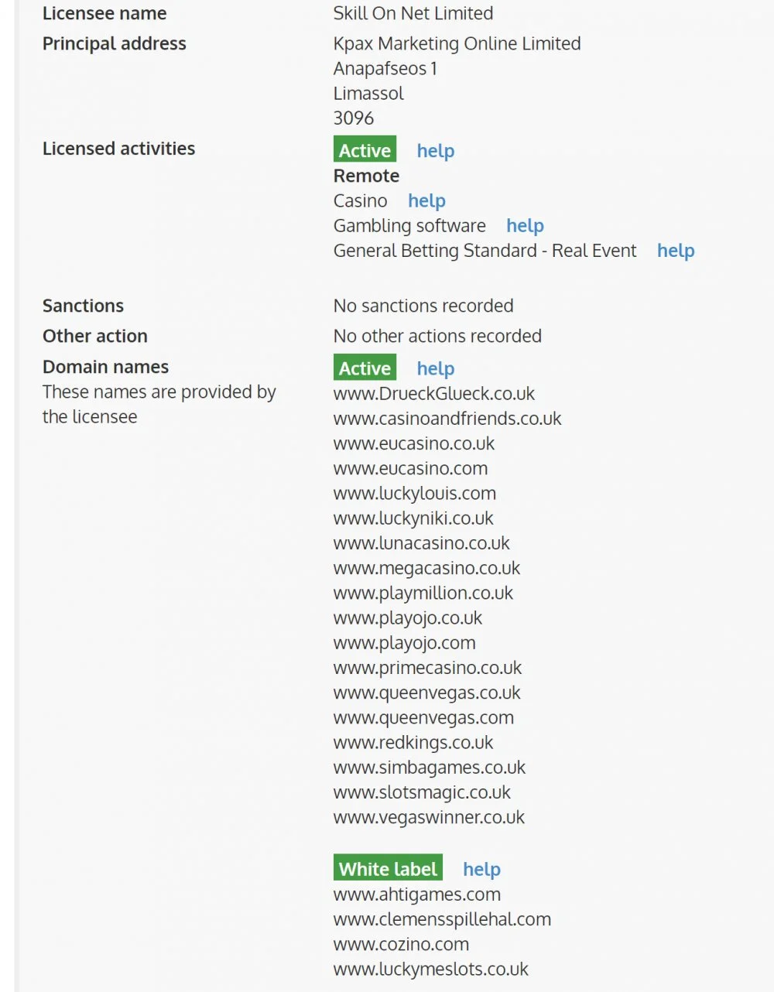Select www.eucasino.com domain
The height and width of the screenshot is (992, 774).
pyautogui.click(x=411, y=468)
